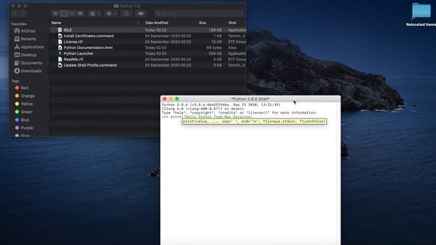This screenshot has height=245, width=436.
Task: Open Documents in Finder sidebar
Action: point(28,63)
